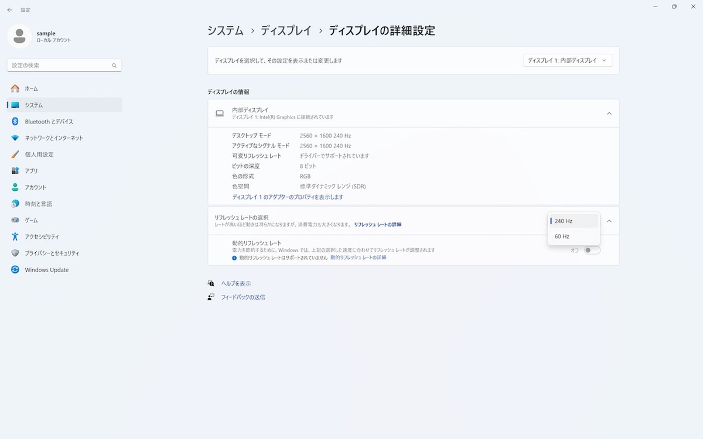
Task: Open 動的リフレッシュ レートの詳細 link
Action: pos(359,258)
